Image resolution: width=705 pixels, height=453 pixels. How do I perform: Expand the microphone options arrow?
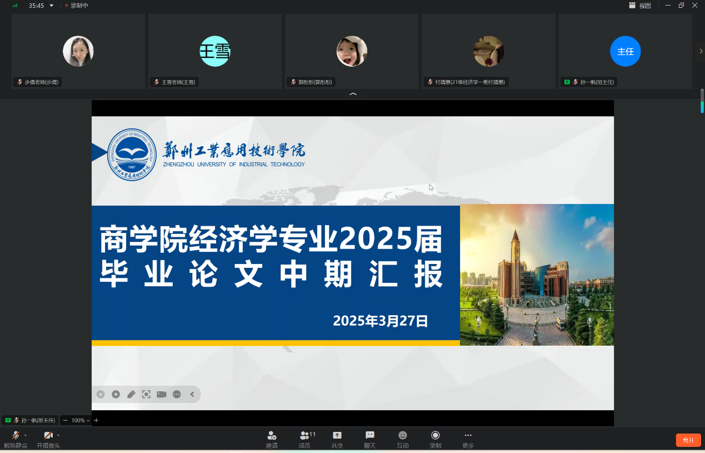pos(26,435)
